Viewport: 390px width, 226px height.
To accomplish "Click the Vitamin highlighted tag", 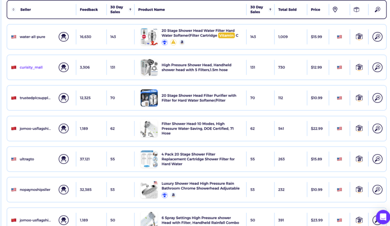I will (x=226, y=35).
